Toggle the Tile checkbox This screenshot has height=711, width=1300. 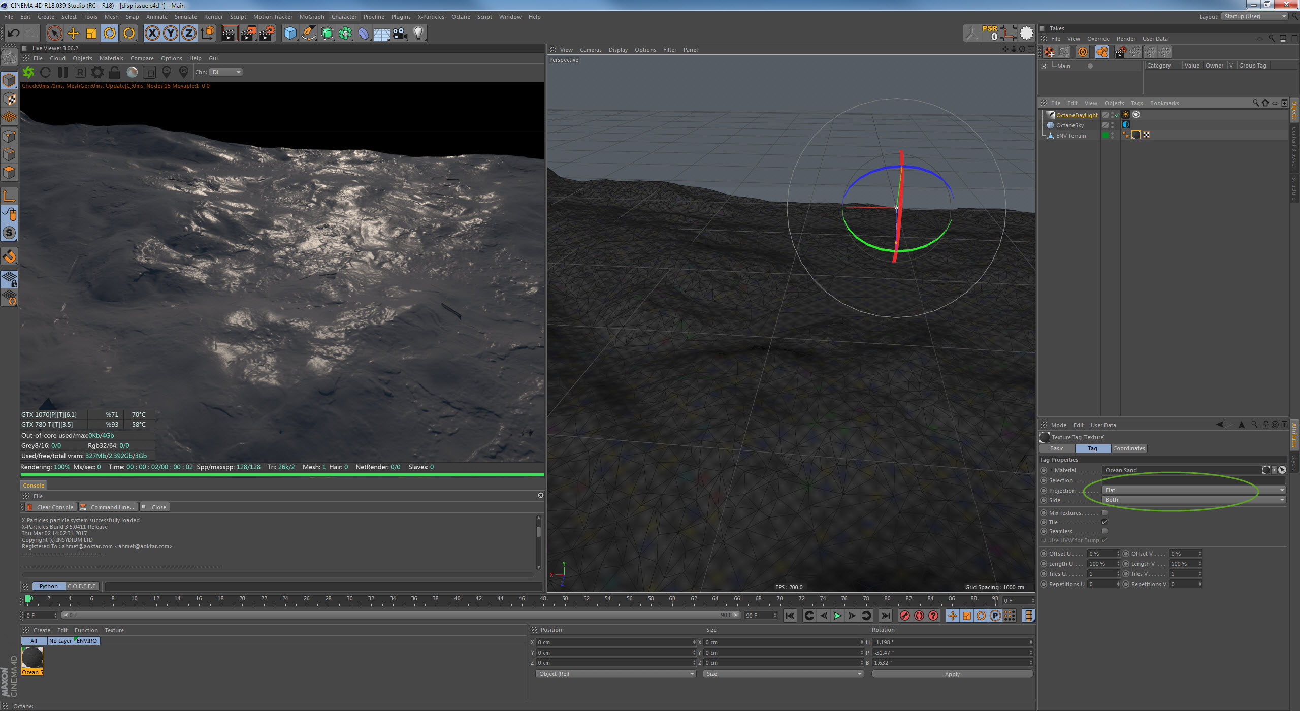(x=1104, y=522)
